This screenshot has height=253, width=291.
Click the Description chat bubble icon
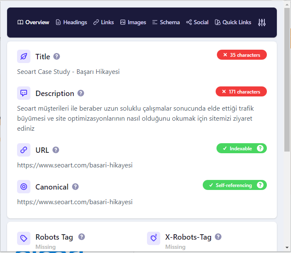24,93
